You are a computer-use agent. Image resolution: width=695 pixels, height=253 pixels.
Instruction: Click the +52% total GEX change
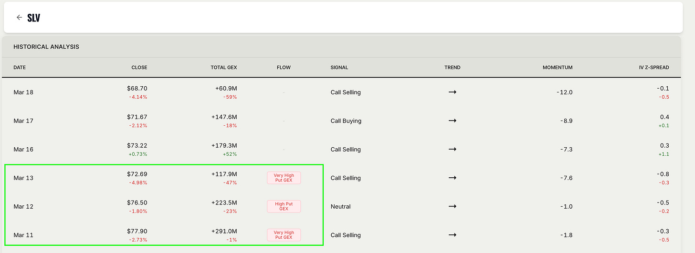click(x=231, y=154)
